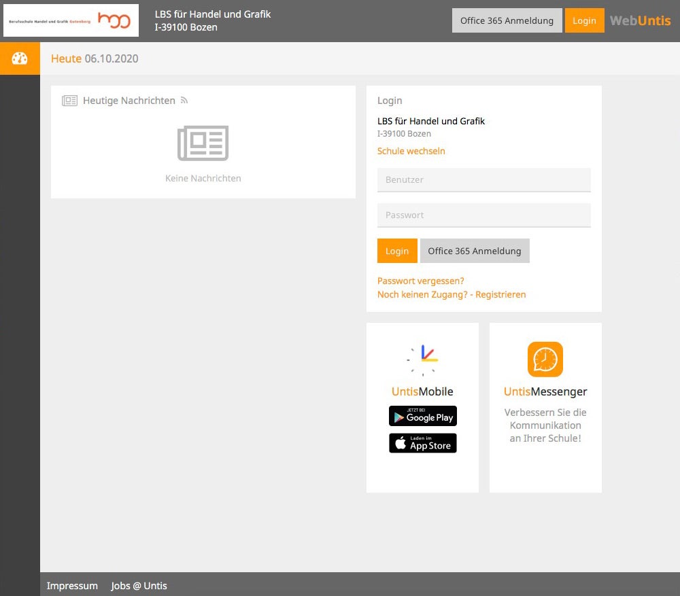Screen dimensions: 680x596
Task: Click the Apple App Store badge
Action: (x=422, y=443)
